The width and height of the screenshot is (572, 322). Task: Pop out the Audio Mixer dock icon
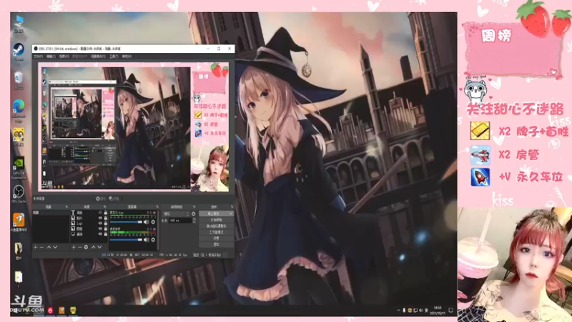(x=157, y=207)
